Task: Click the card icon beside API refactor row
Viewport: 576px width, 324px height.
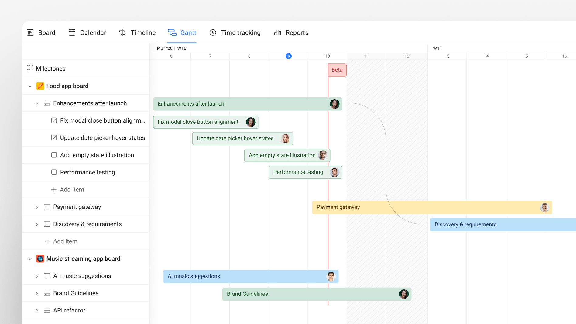Action: tap(47, 311)
